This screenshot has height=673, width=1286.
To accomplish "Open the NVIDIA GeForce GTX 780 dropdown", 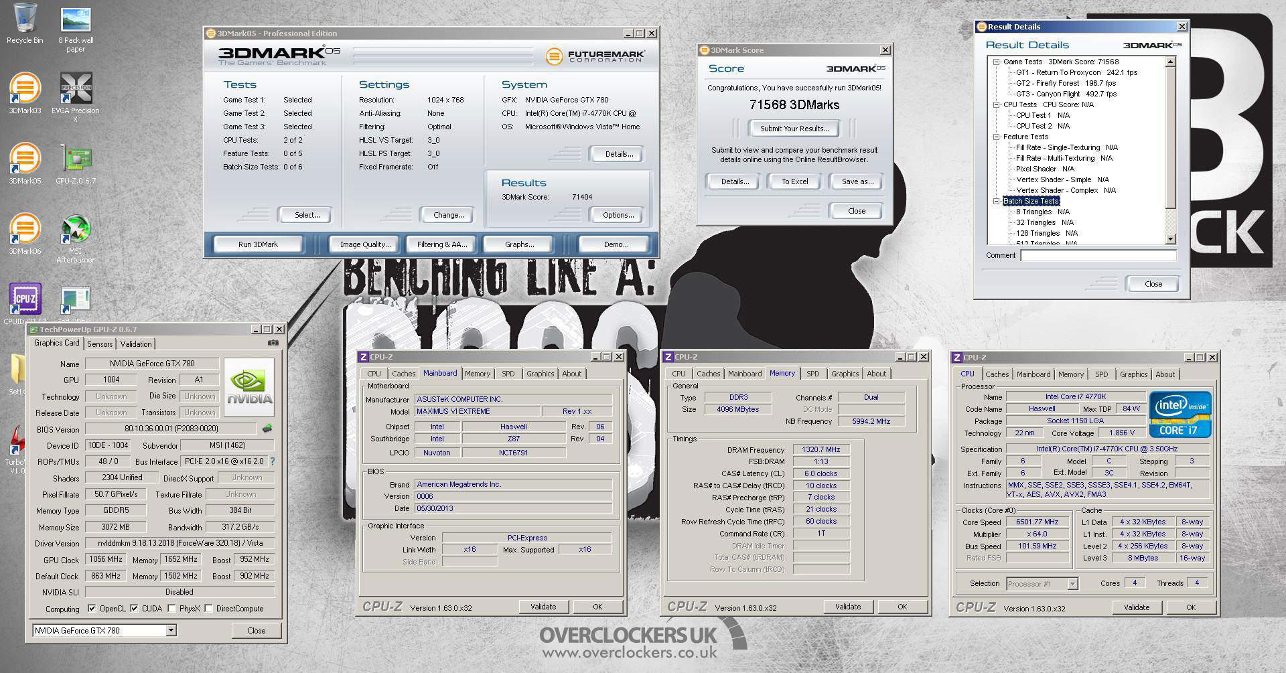I will pos(171,630).
